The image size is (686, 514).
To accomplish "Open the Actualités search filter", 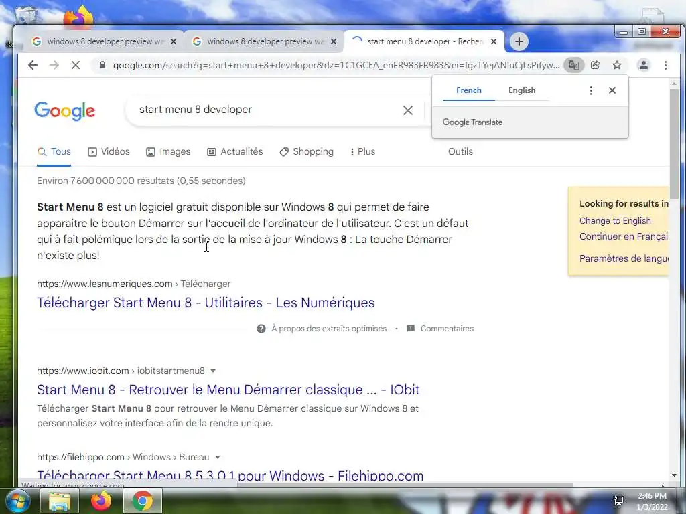I will tap(235, 152).
